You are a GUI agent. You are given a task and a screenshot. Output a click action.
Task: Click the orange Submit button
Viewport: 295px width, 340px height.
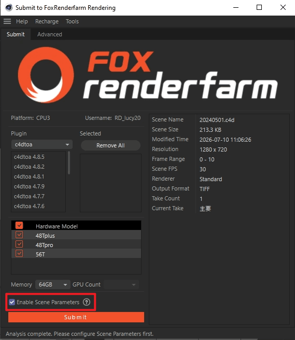[x=76, y=317]
